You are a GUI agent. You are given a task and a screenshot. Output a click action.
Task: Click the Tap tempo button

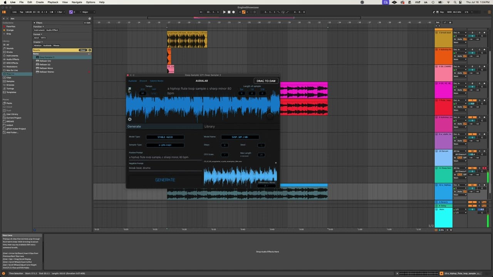tap(22, 12)
